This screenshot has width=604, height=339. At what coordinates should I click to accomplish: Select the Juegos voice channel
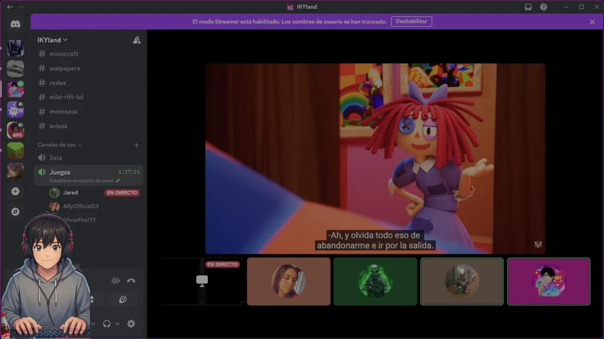click(x=89, y=175)
